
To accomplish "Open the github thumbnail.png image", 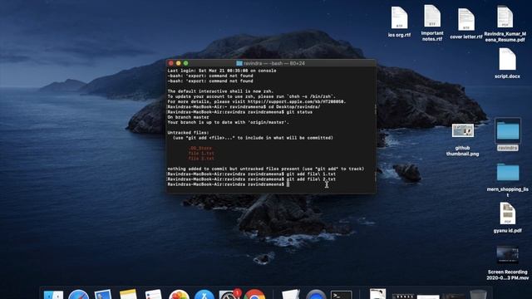I will pyautogui.click(x=463, y=130).
